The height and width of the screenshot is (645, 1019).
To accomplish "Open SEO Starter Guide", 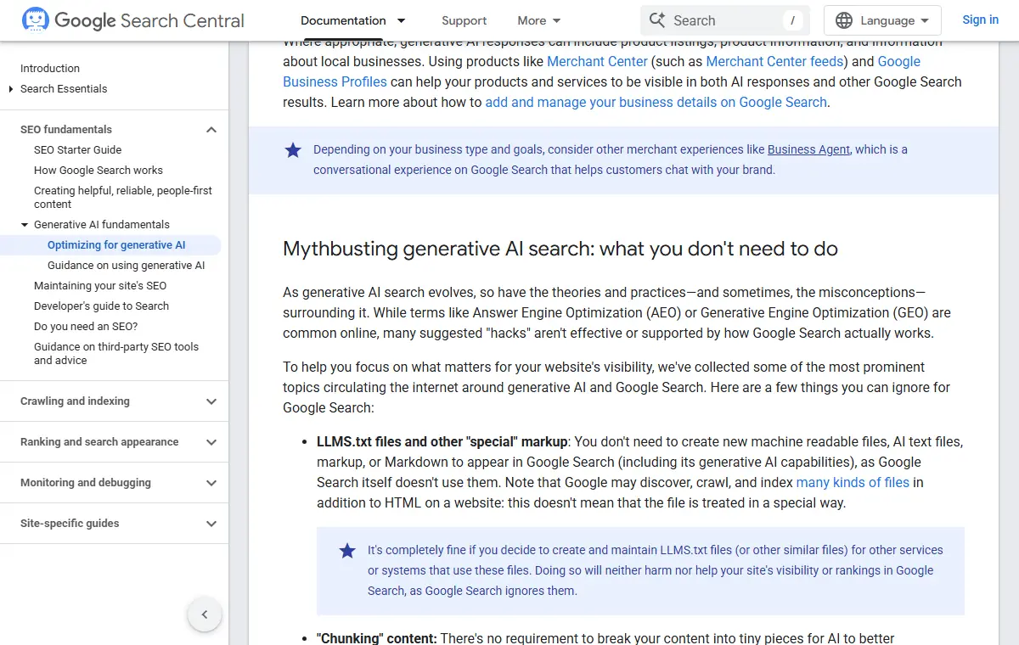I will (78, 150).
